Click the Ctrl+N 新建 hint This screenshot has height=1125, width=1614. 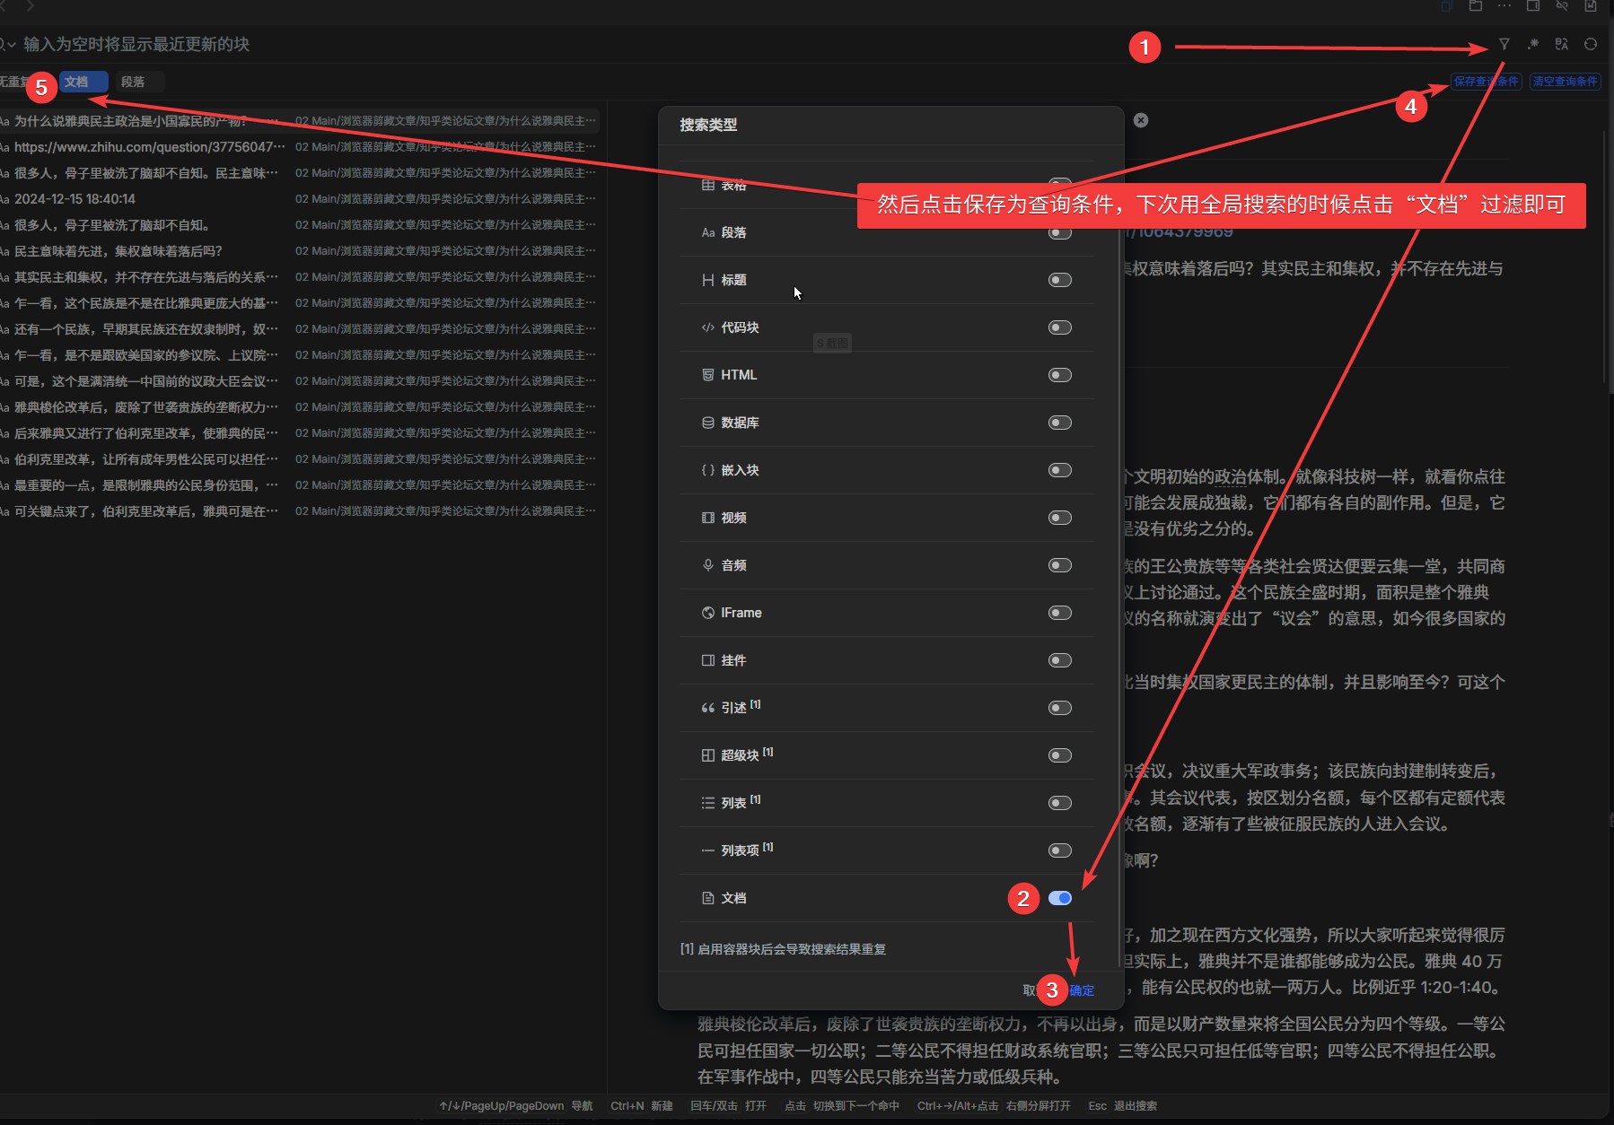[642, 1106]
